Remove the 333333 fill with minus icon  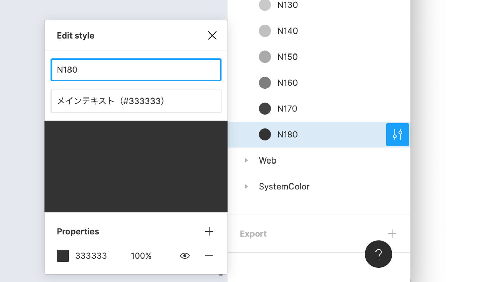209,256
